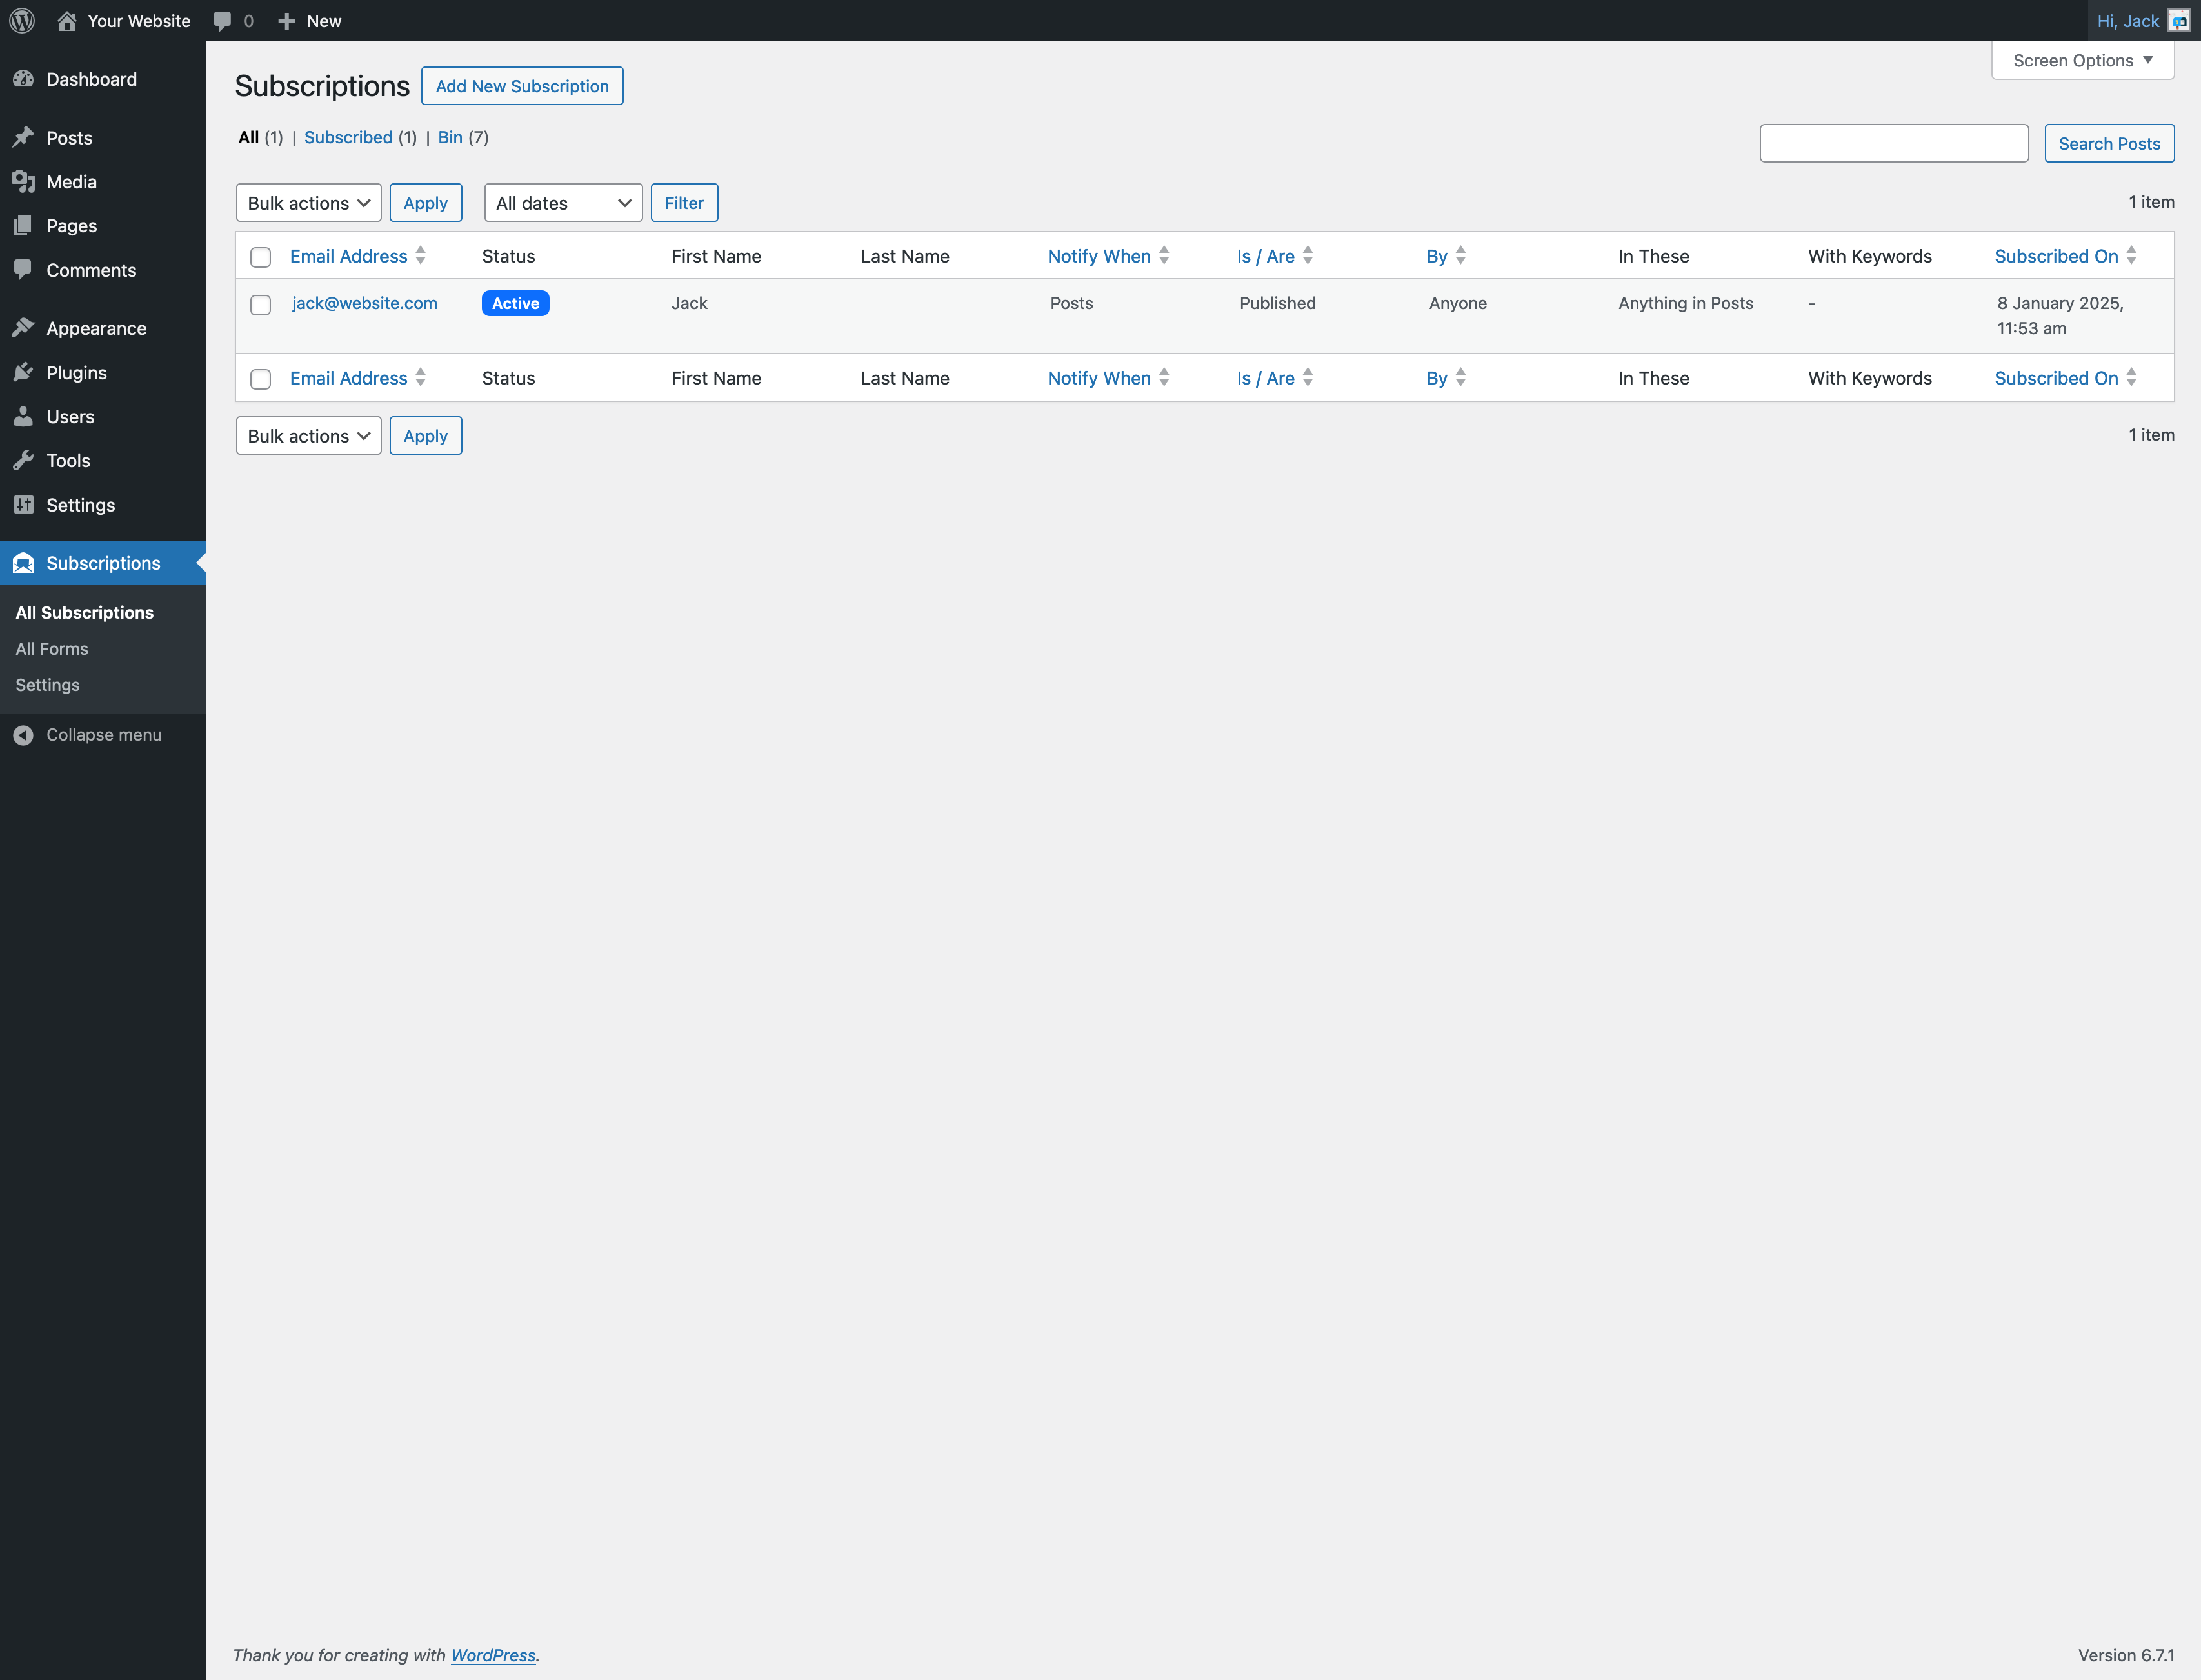2201x1680 pixels.
Task: Click the Email Address column header link
Action: coord(349,256)
